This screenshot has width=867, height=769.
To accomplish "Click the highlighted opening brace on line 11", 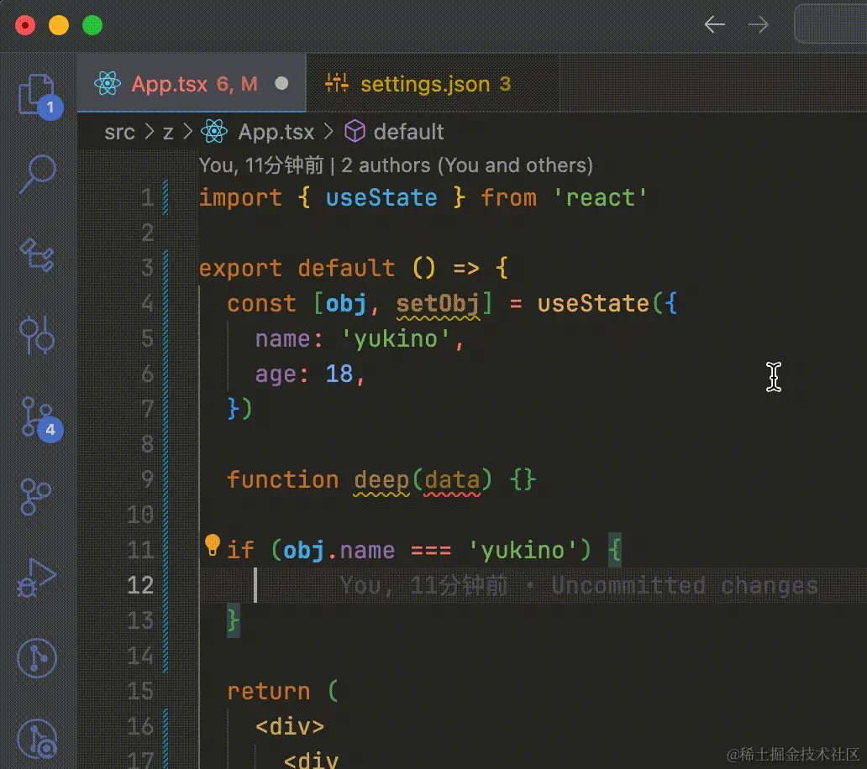I will click(x=615, y=550).
